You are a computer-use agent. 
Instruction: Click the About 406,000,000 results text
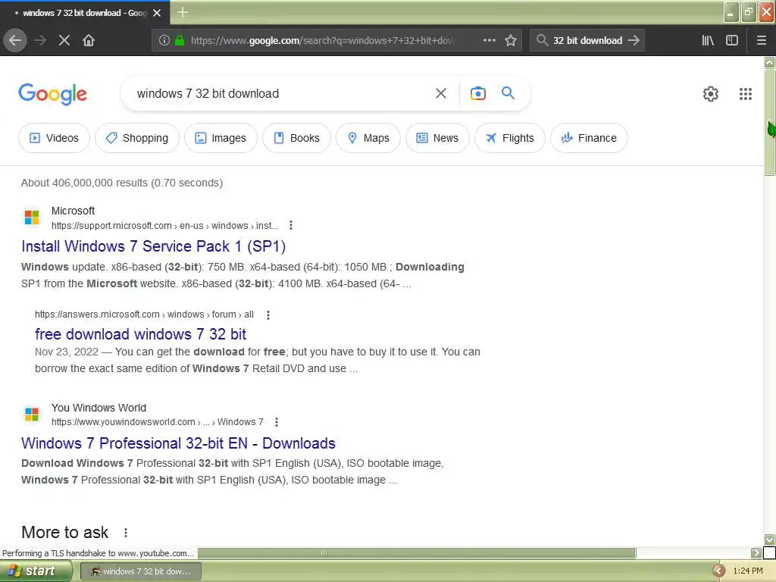point(122,183)
